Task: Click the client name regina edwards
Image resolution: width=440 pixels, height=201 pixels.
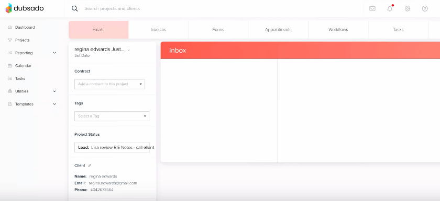Action: tap(103, 176)
